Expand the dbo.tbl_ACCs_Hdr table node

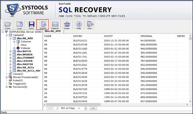pos(11,71)
